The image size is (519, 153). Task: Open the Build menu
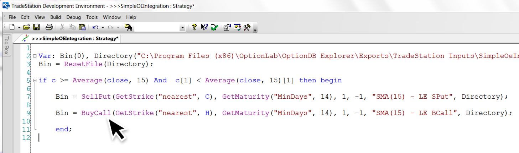point(56,17)
